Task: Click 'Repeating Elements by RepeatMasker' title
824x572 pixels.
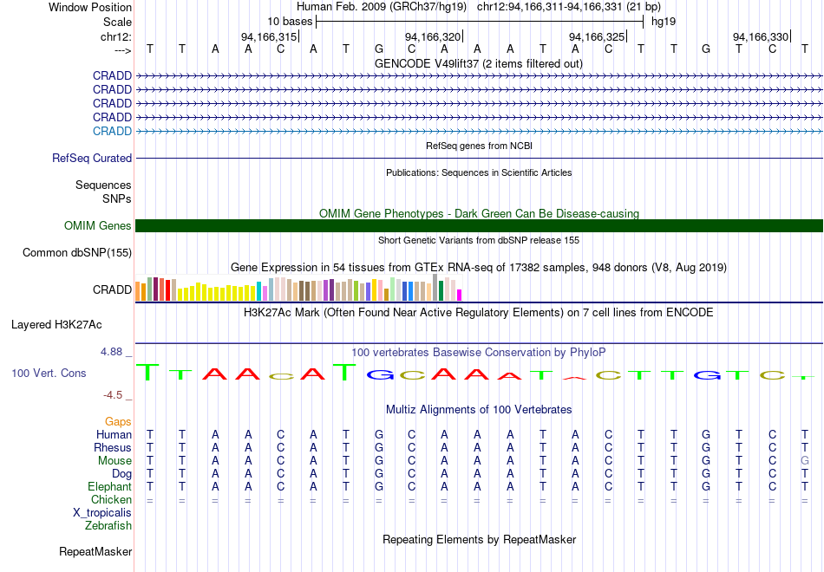Action: coord(479,539)
